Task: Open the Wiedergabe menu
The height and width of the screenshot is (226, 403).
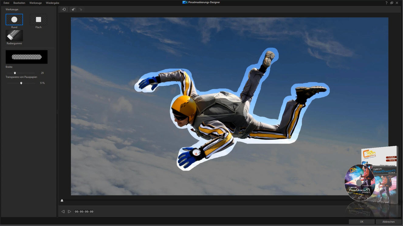Action: [52, 3]
